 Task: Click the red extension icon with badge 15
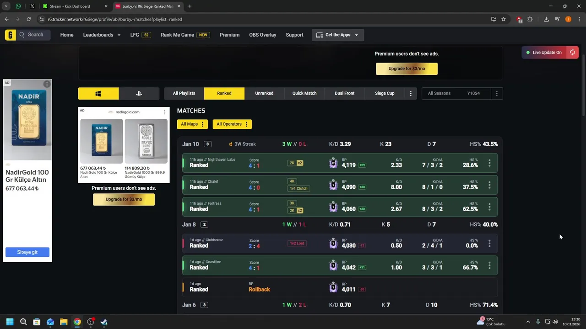tap(519, 19)
